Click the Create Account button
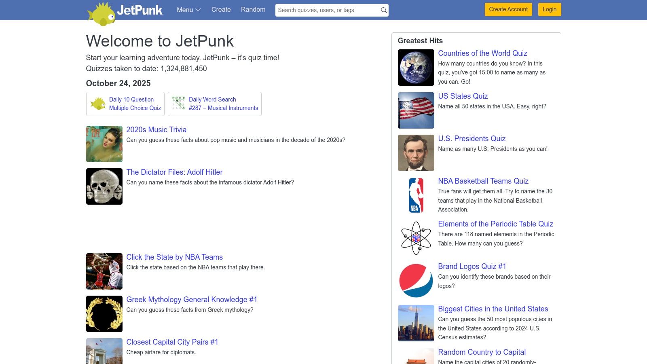 click(508, 9)
